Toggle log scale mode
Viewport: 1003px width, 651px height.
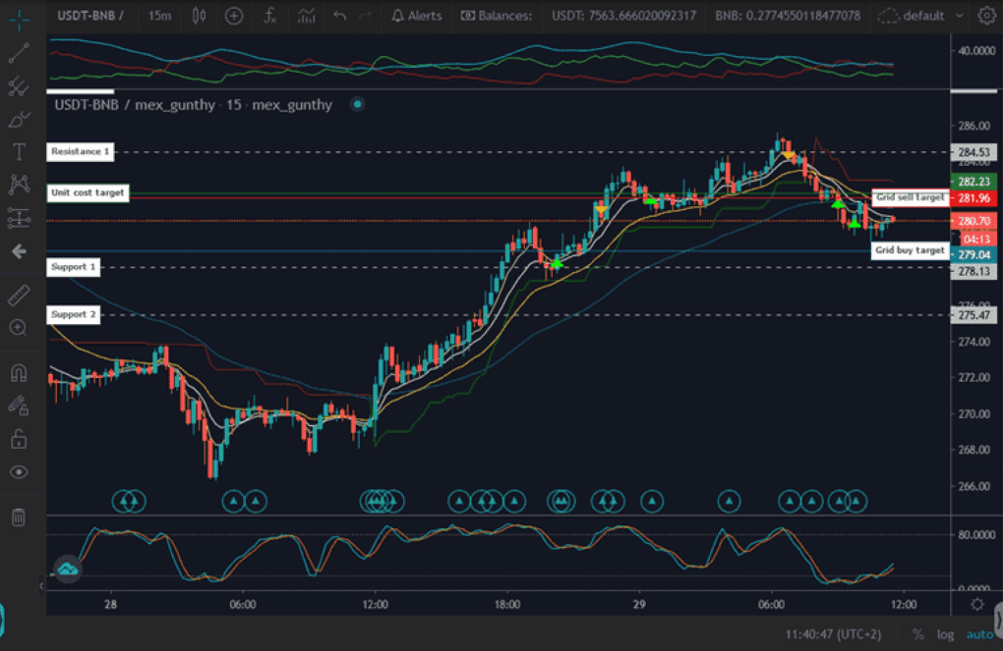(x=945, y=634)
